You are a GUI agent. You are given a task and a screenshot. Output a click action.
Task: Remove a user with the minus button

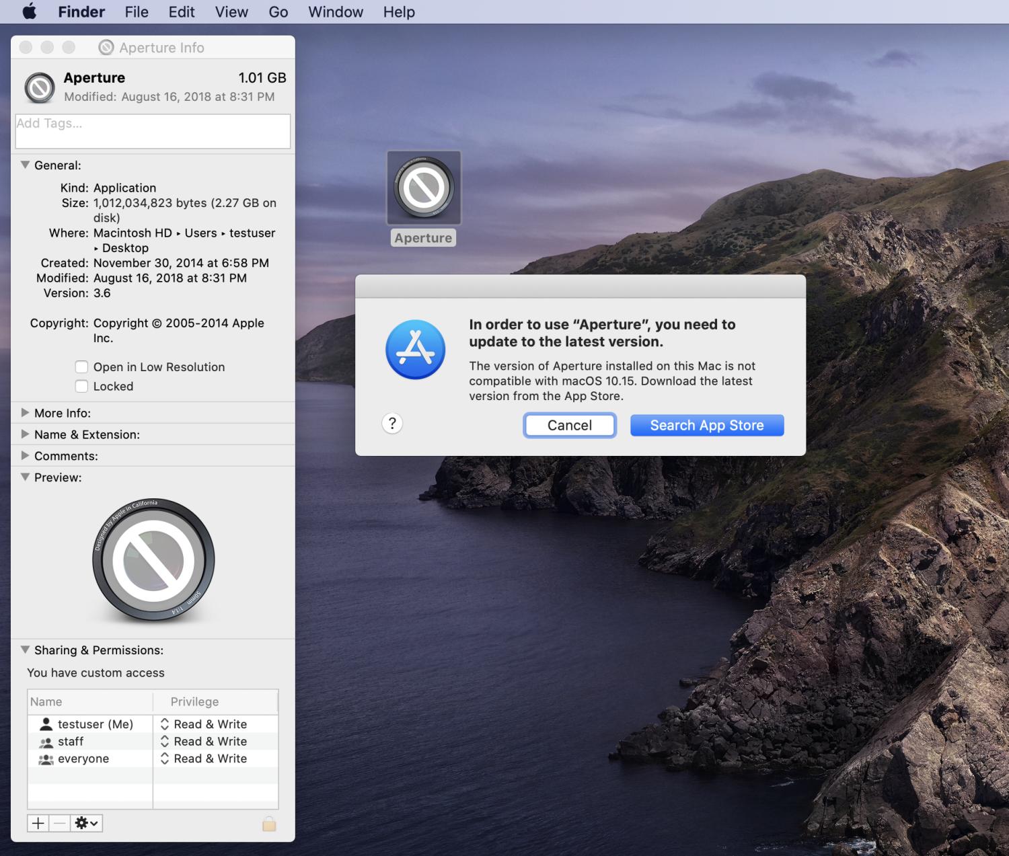[60, 823]
